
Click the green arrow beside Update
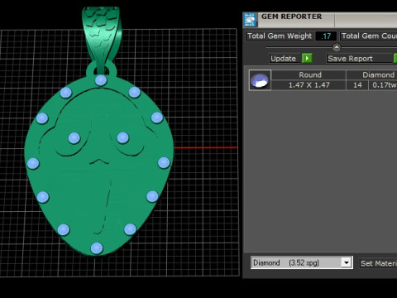click(x=307, y=58)
